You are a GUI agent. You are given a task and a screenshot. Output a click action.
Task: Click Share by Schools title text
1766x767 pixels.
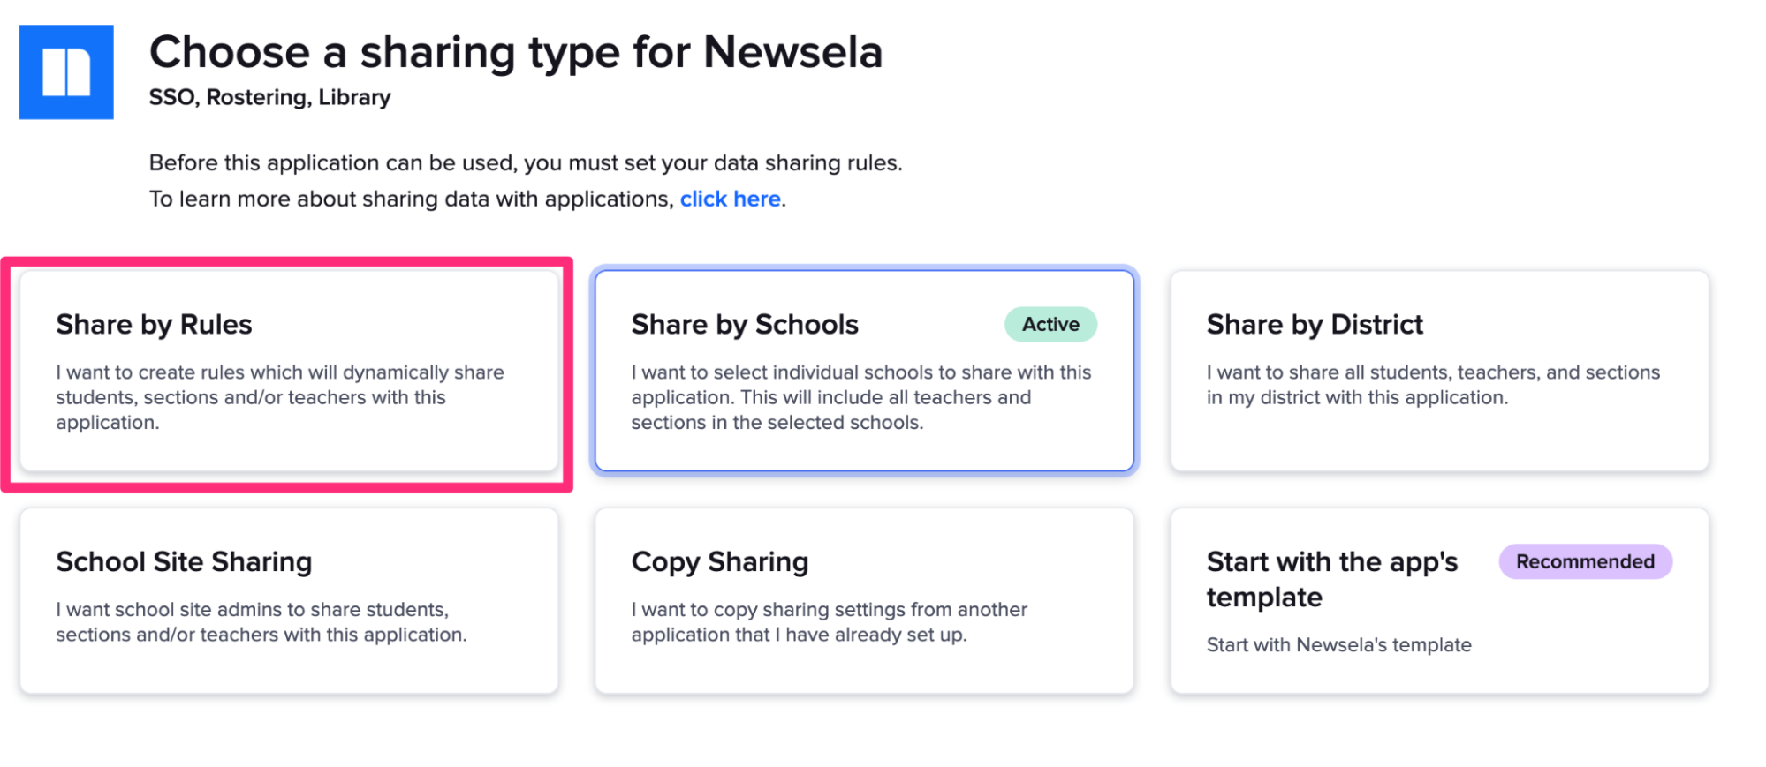click(745, 324)
